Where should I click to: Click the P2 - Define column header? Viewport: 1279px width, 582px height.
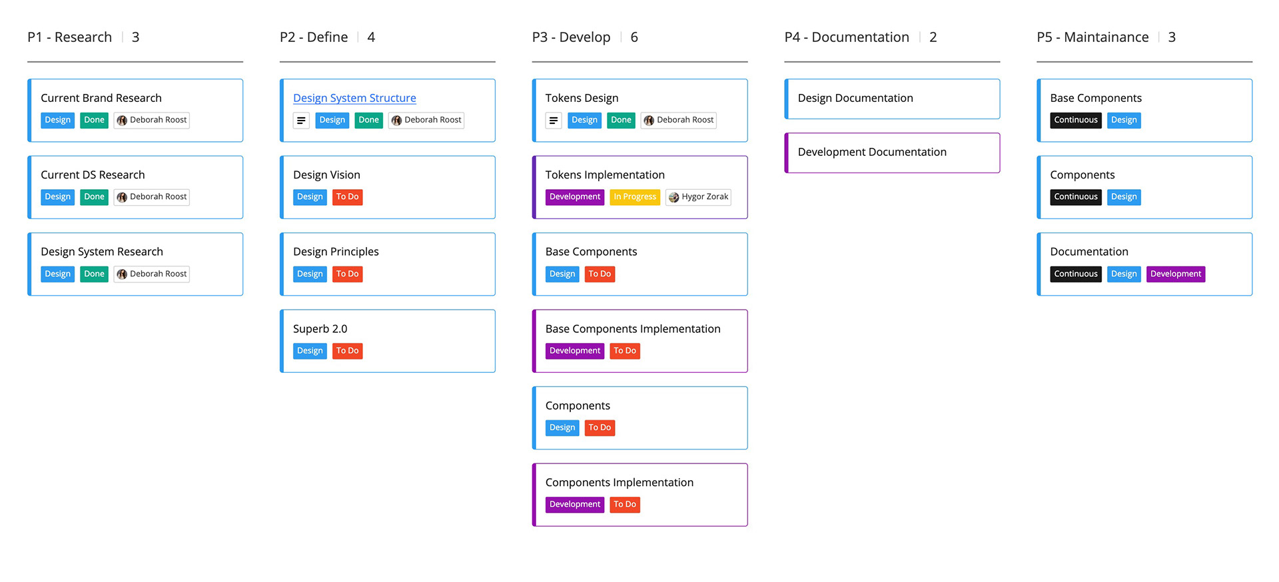[x=314, y=37]
